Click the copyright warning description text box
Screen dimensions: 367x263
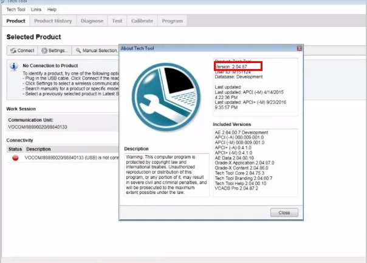pos(166,175)
